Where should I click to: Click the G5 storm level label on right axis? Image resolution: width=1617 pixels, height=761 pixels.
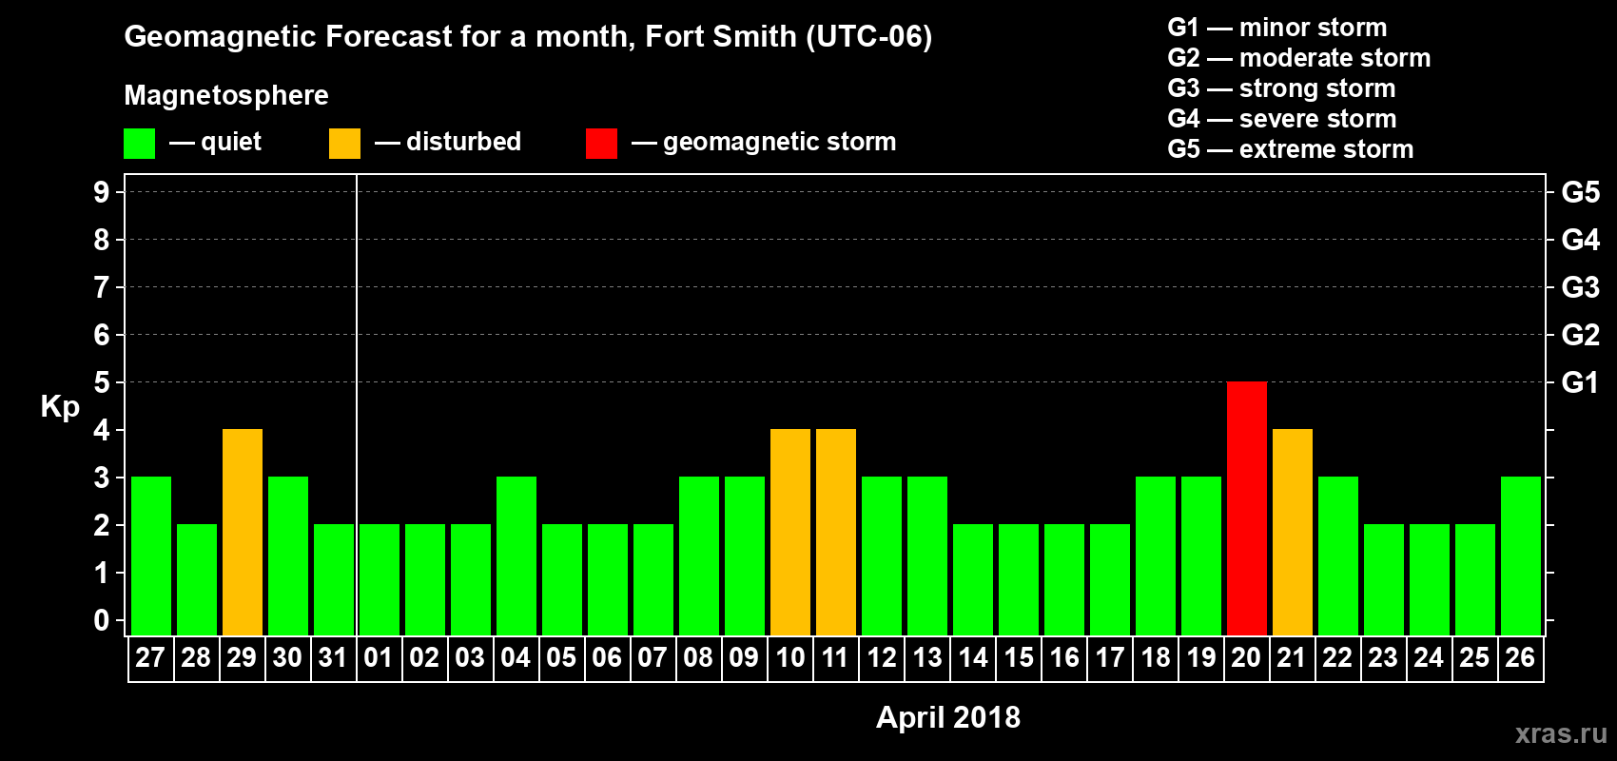coord(1580,192)
